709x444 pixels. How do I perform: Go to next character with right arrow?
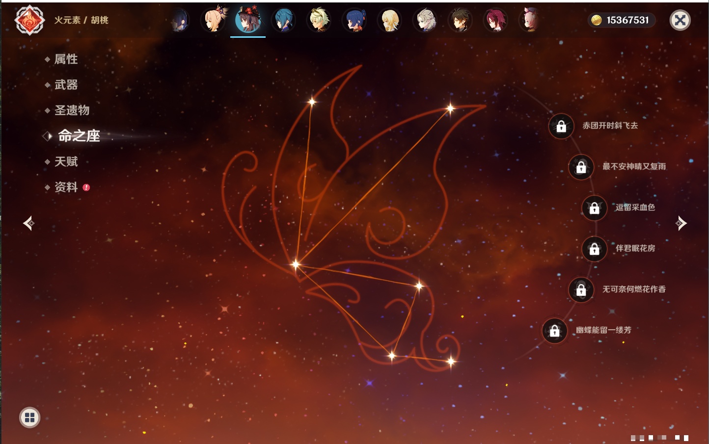click(681, 223)
